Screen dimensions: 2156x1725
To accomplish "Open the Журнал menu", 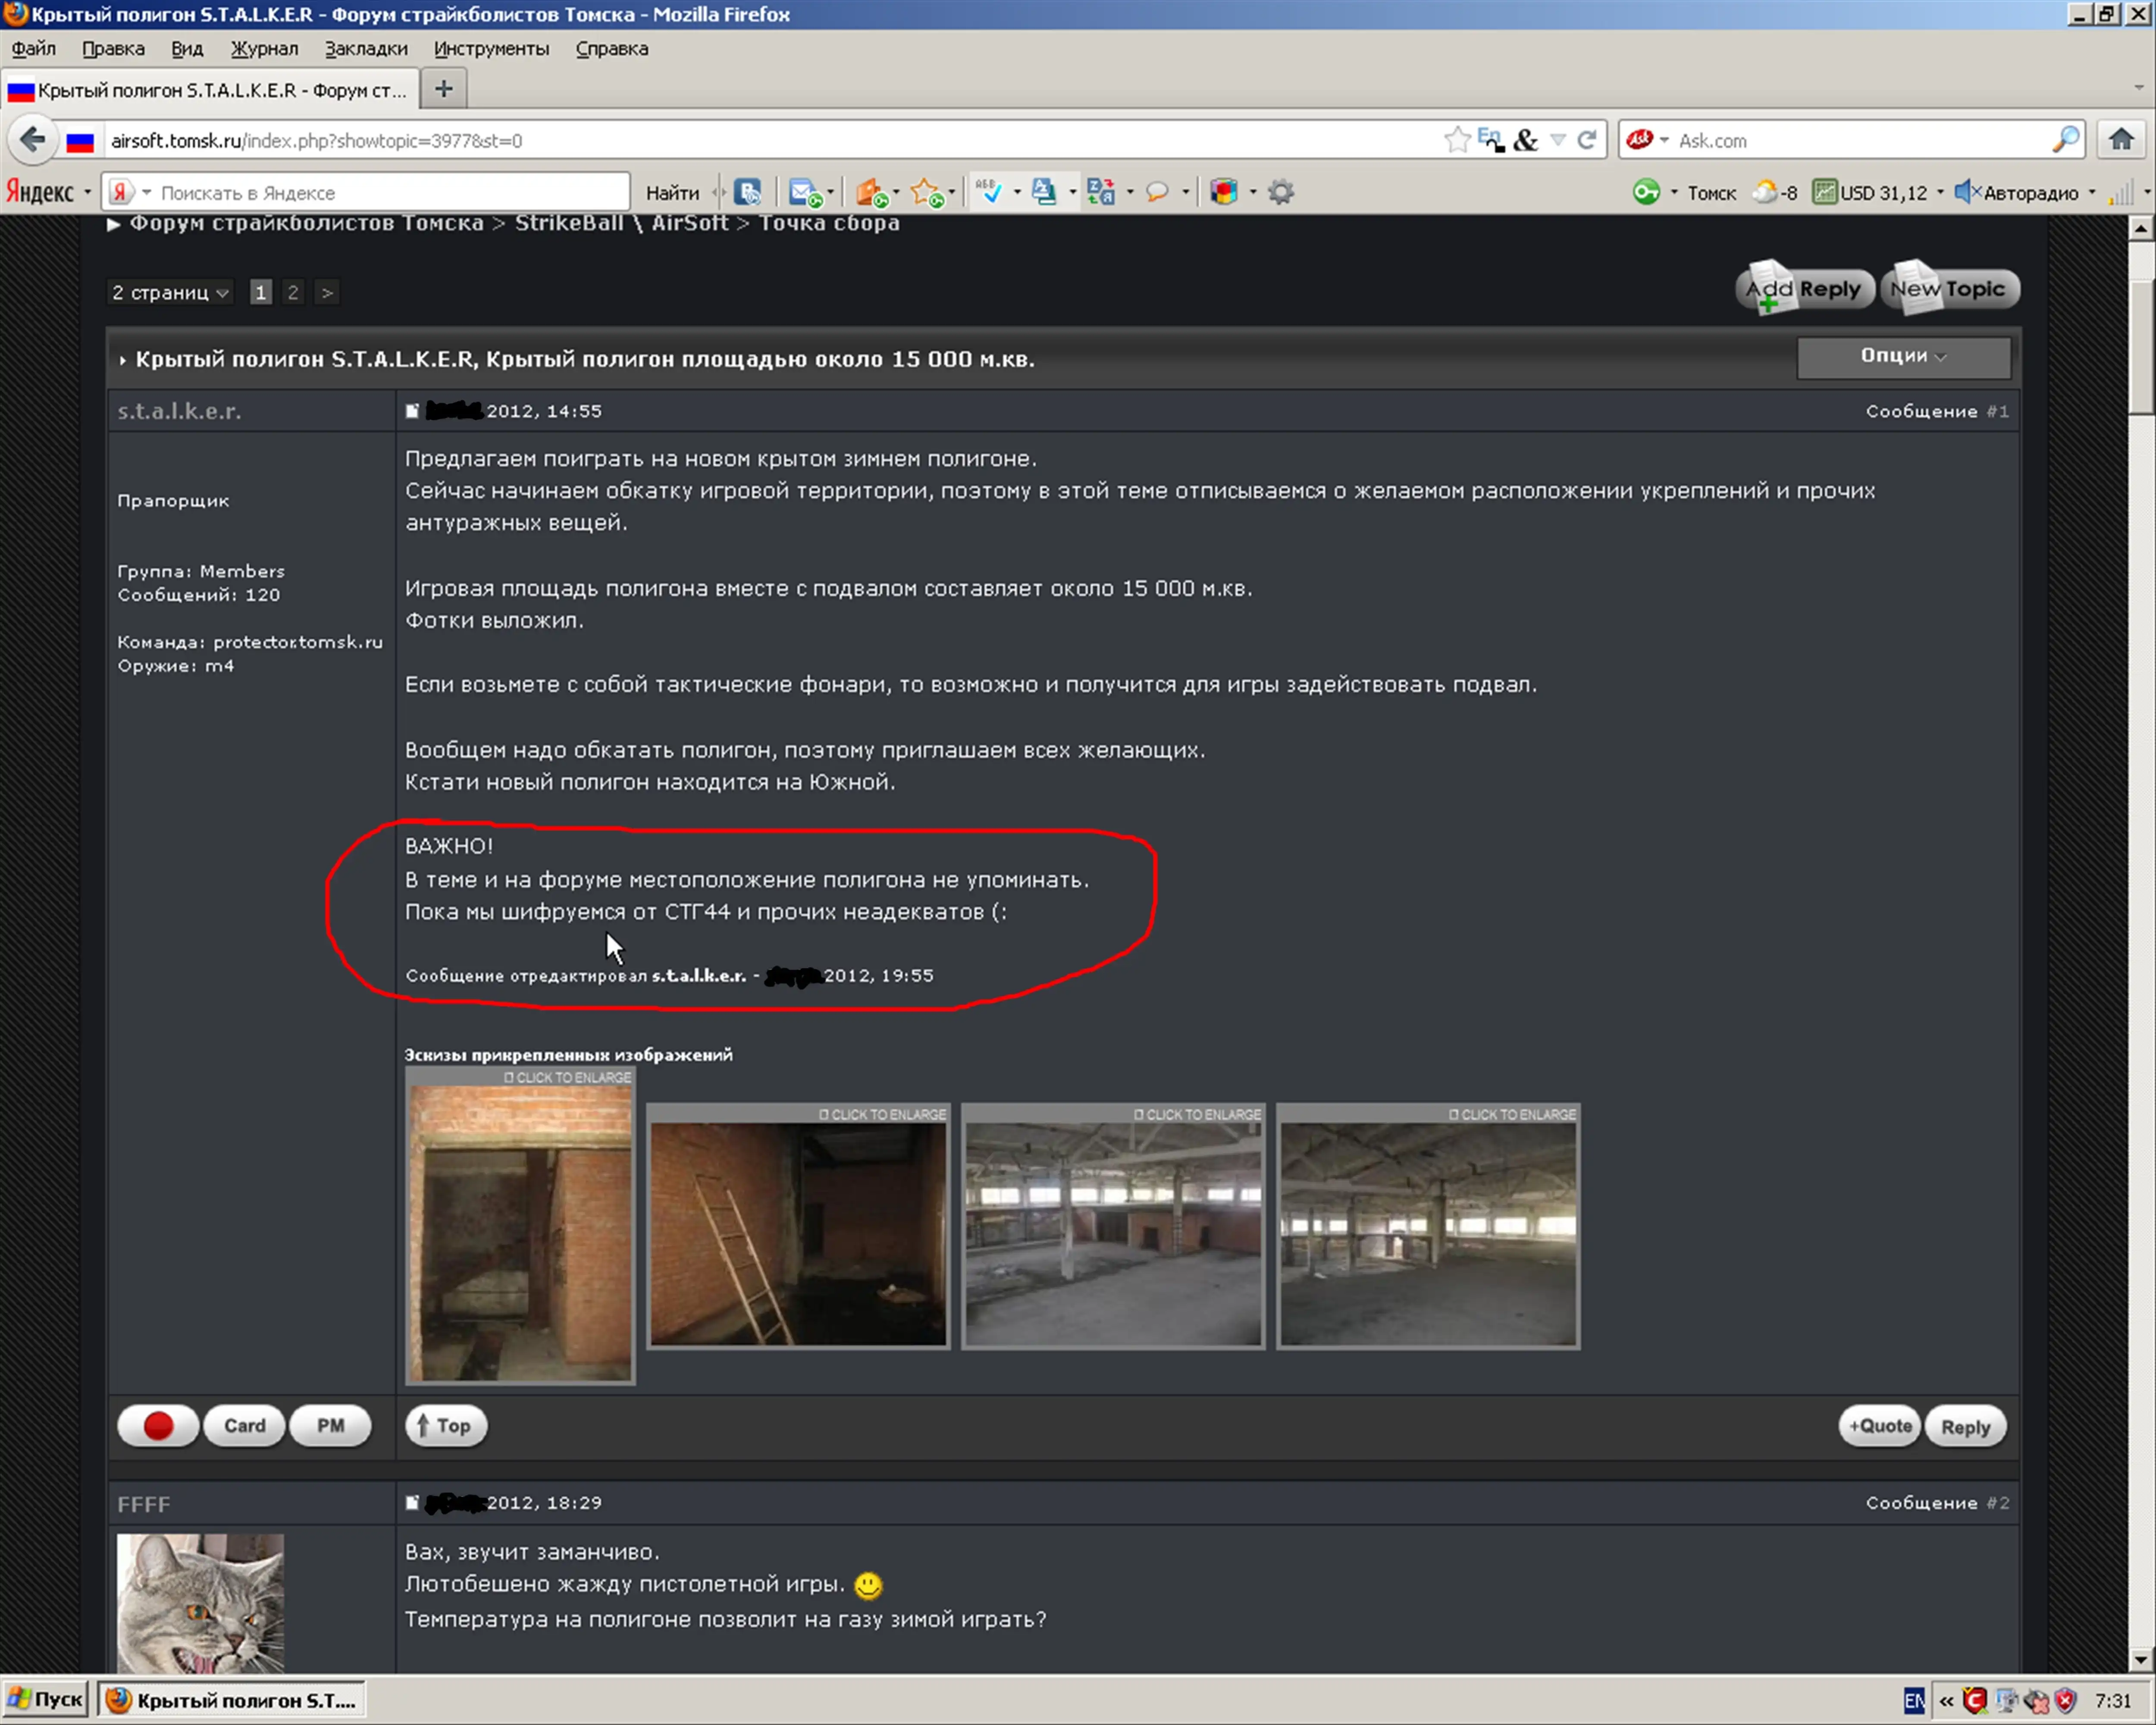I will pyautogui.click(x=264, y=49).
